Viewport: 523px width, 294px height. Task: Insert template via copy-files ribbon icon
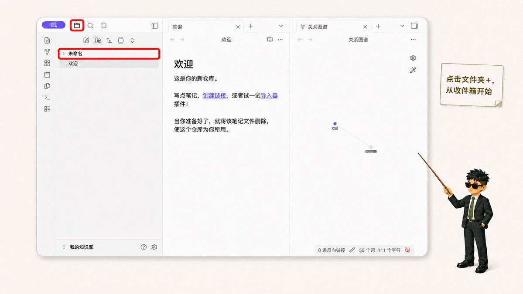point(47,86)
